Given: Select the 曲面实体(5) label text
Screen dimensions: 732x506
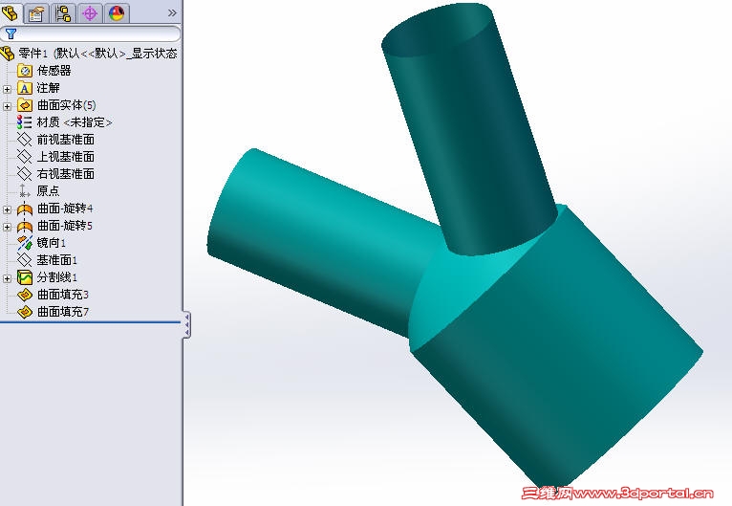Looking at the screenshot, I should 66,105.
